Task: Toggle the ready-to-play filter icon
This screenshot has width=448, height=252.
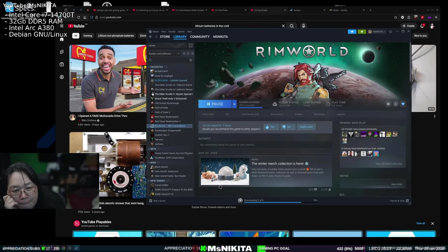Action: (x=192, y=54)
